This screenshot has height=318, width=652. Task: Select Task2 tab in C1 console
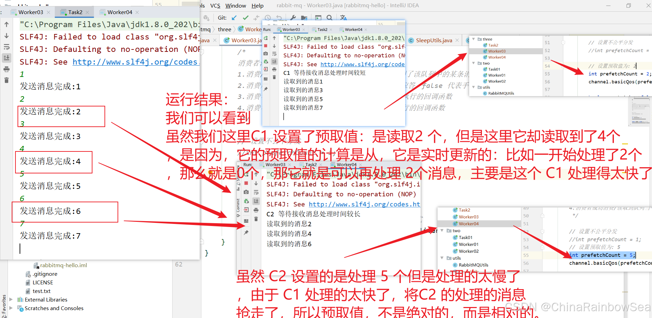pos(322,30)
